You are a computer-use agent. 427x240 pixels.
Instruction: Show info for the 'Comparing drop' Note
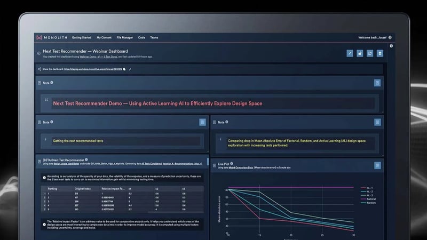pos(226,122)
